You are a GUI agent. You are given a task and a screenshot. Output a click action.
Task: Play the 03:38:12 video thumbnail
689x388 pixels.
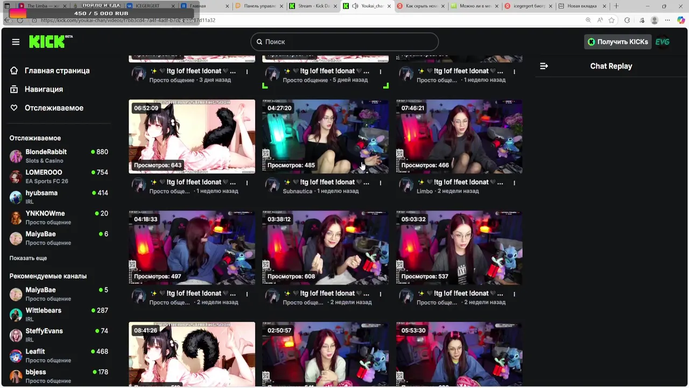325,247
